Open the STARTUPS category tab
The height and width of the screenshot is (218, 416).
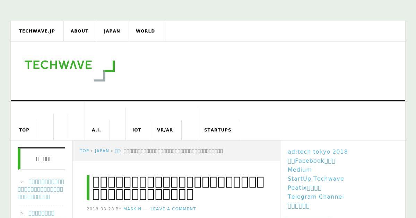click(218, 130)
